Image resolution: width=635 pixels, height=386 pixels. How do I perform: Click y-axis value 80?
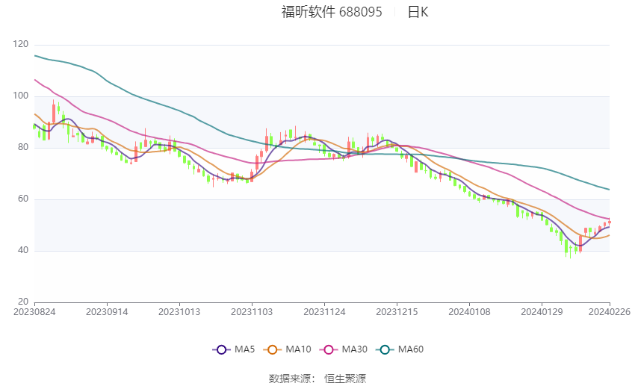pyautogui.click(x=23, y=147)
